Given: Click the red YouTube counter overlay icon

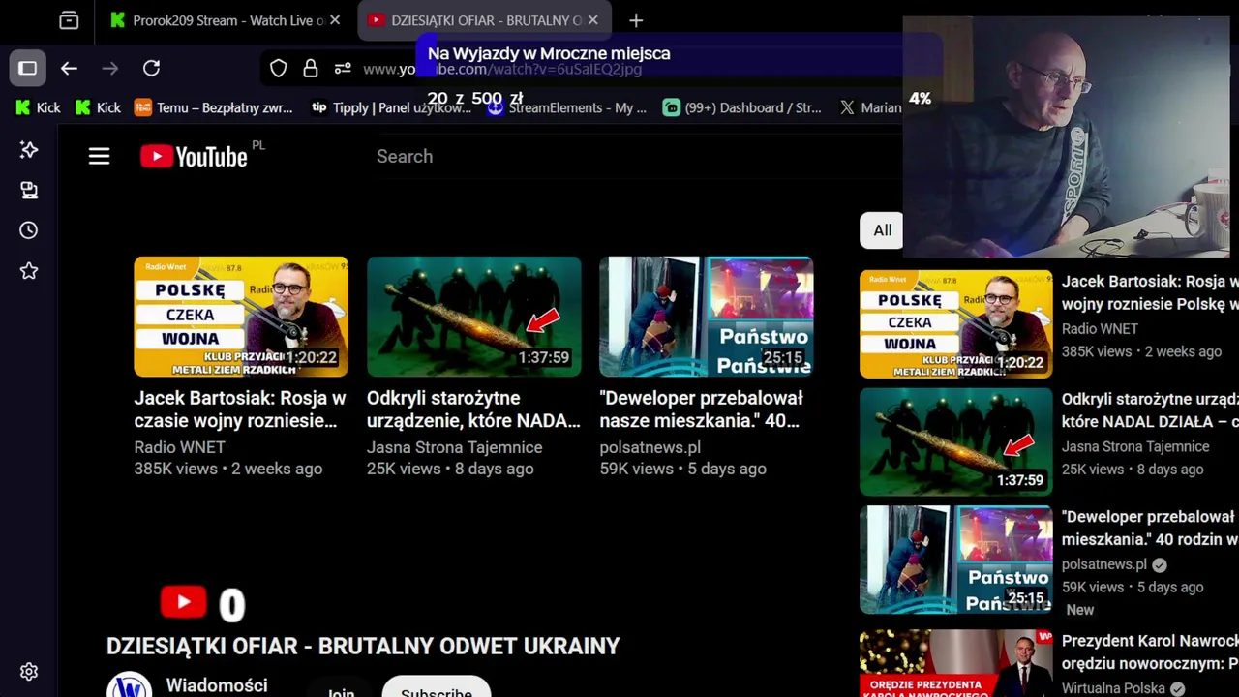Looking at the screenshot, I should [x=183, y=602].
